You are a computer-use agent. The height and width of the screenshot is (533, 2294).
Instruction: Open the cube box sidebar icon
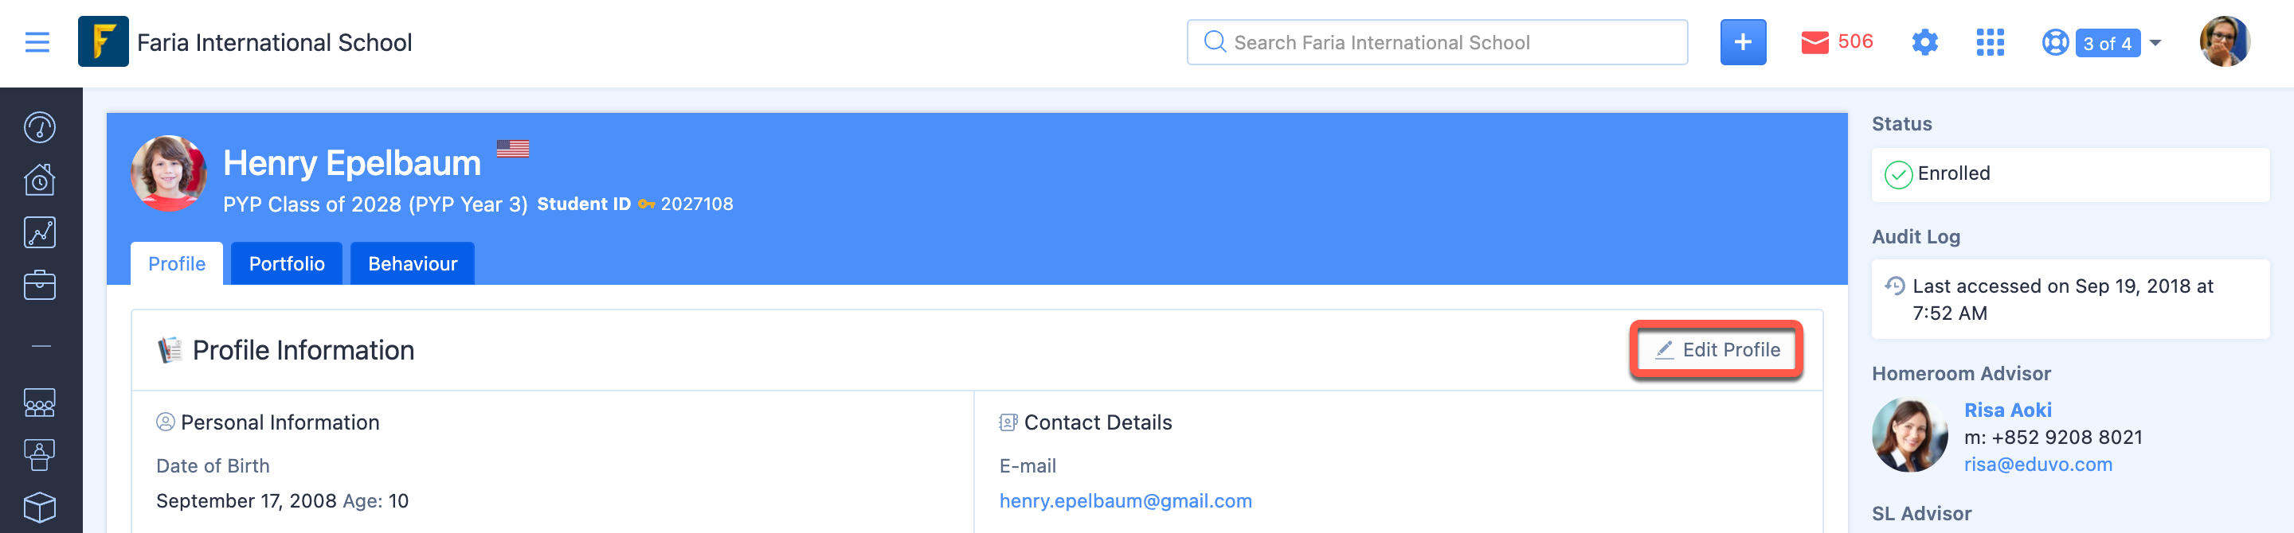pyautogui.click(x=40, y=508)
